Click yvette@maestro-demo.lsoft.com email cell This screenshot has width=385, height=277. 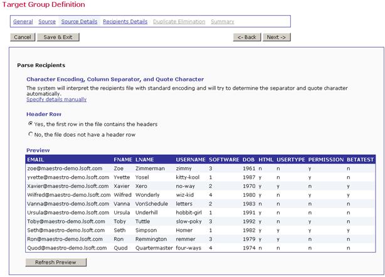point(68,177)
